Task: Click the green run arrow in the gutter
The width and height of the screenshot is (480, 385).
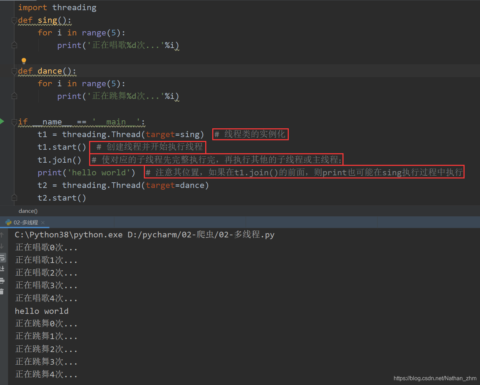Action: pos(2,121)
